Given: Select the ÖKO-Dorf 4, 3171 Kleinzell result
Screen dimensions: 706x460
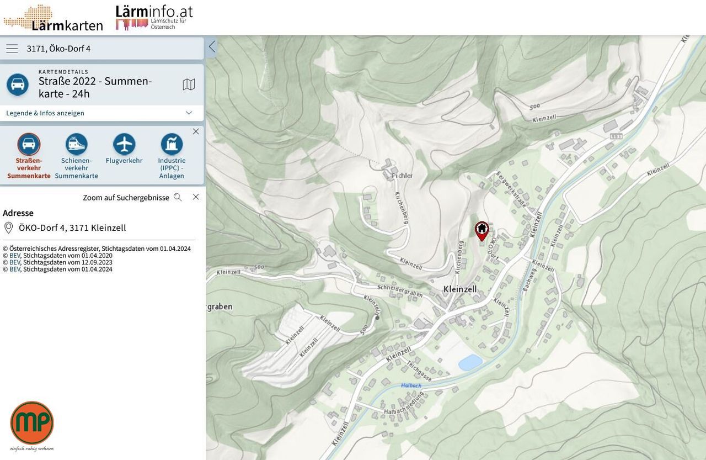Looking at the screenshot, I should coord(72,228).
